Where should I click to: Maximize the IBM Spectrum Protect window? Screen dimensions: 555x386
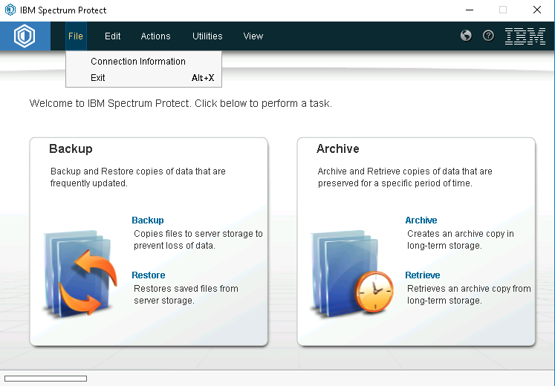click(x=503, y=10)
